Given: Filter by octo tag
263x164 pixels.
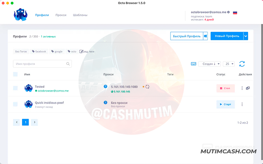Looking at the screenshot, I should (72, 51).
